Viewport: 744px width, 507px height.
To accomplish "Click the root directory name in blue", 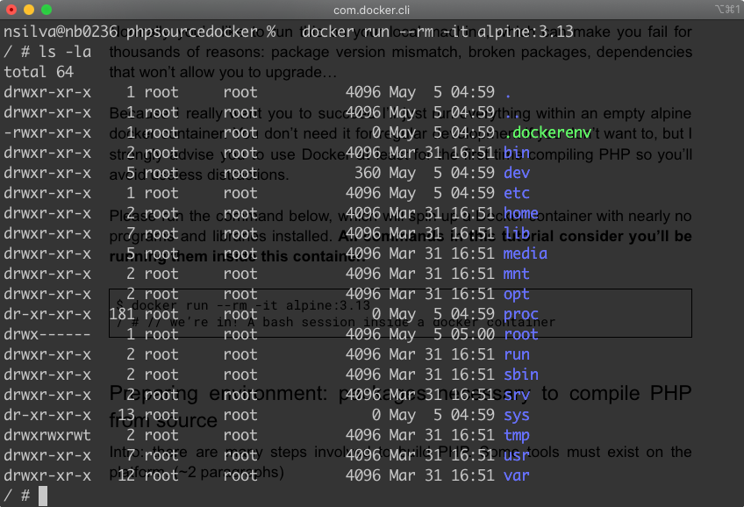I will click(521, 334).
